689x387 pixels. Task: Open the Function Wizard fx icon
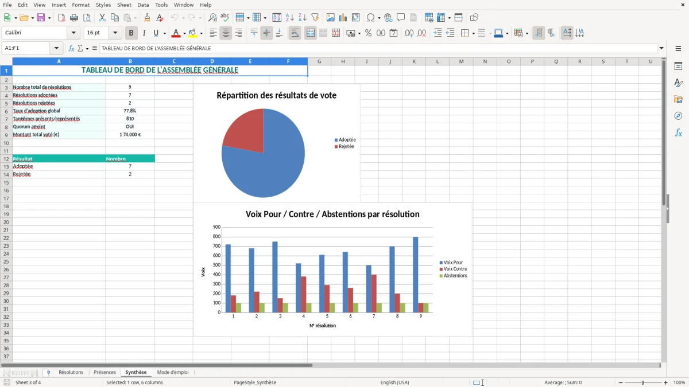tap(71, 49)
